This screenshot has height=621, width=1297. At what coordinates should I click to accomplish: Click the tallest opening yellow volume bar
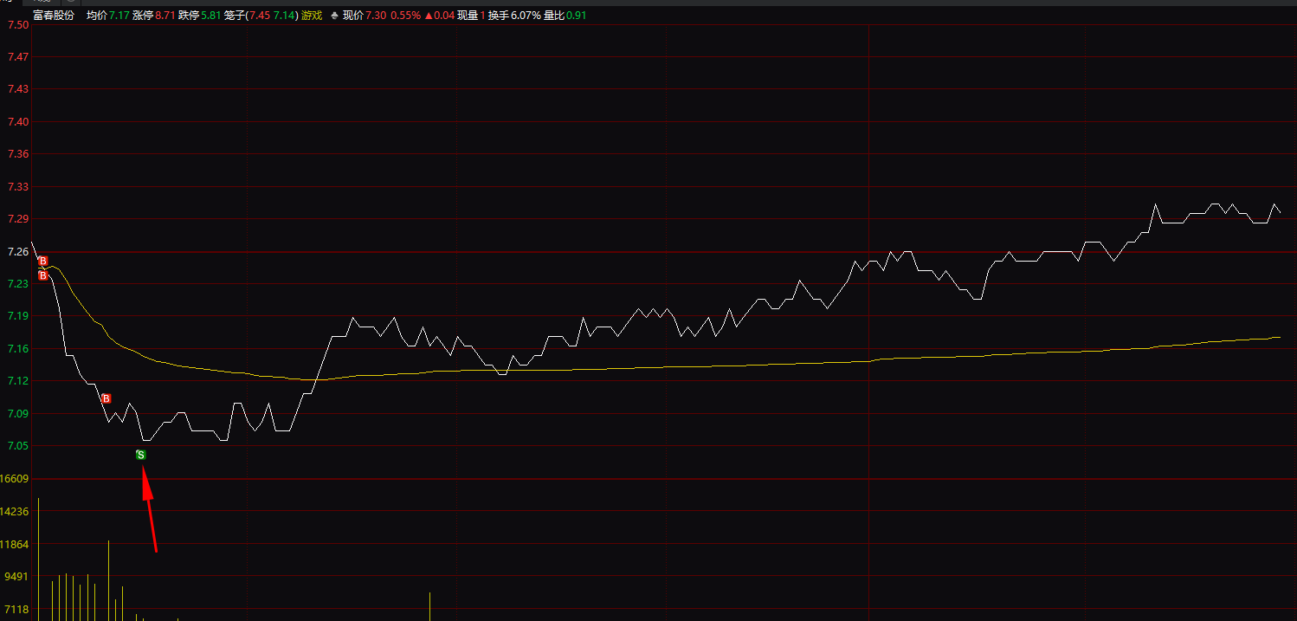coord(38,560)
